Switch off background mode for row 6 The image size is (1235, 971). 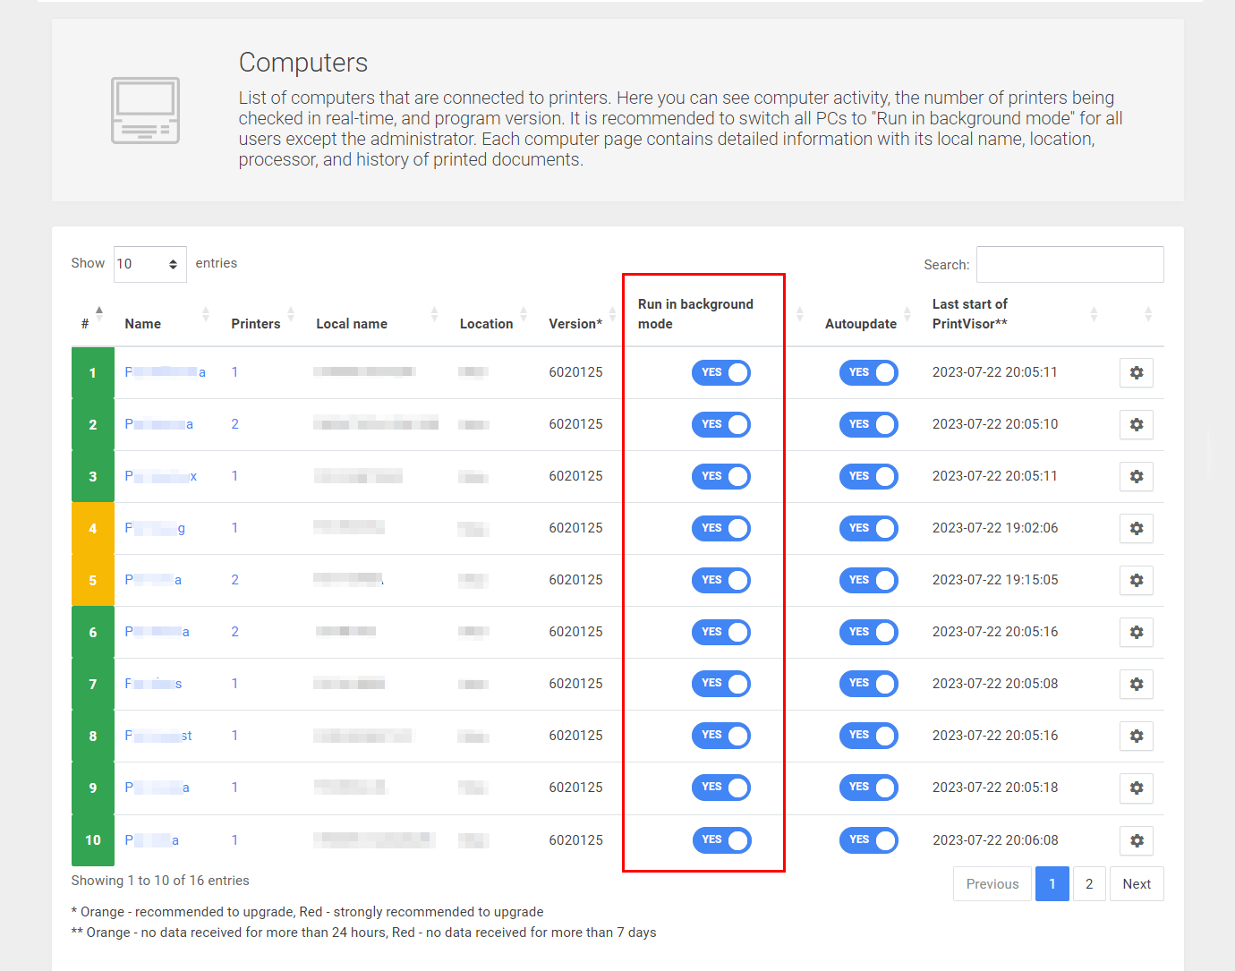(720, 633)
